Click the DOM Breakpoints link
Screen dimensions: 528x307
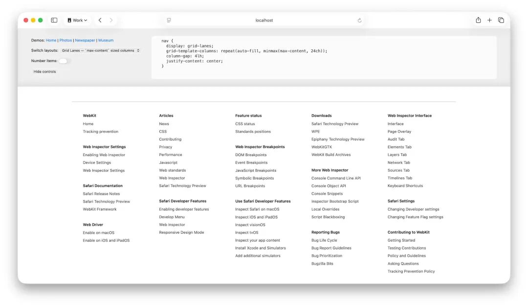[251, 155]
